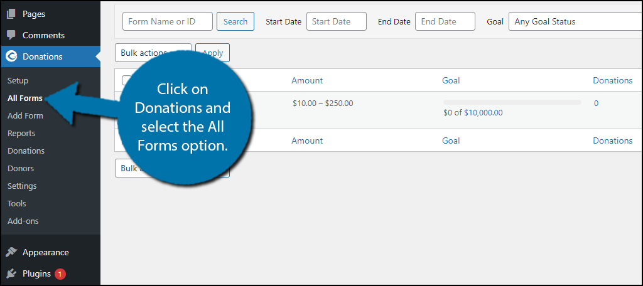The height and width of the screenshot is (286, 643).
Task: Click the Form Name or ID field
Action: [x=167, y=21]
